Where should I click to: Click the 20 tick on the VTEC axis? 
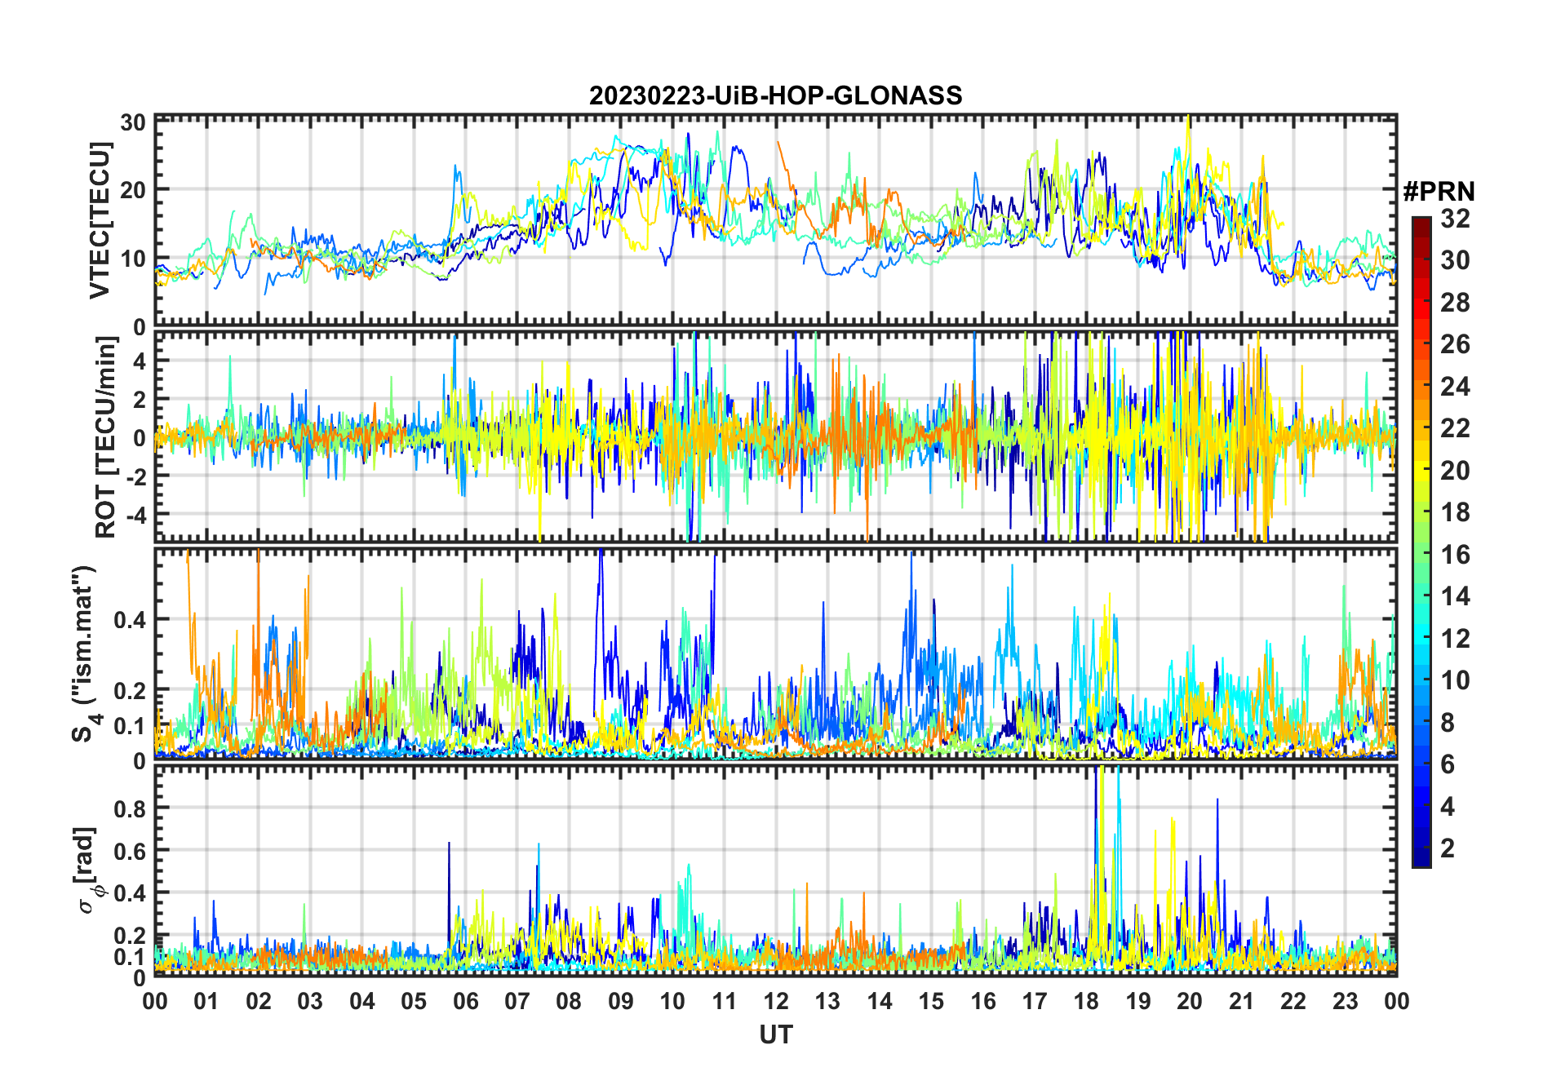coord(133,190)
